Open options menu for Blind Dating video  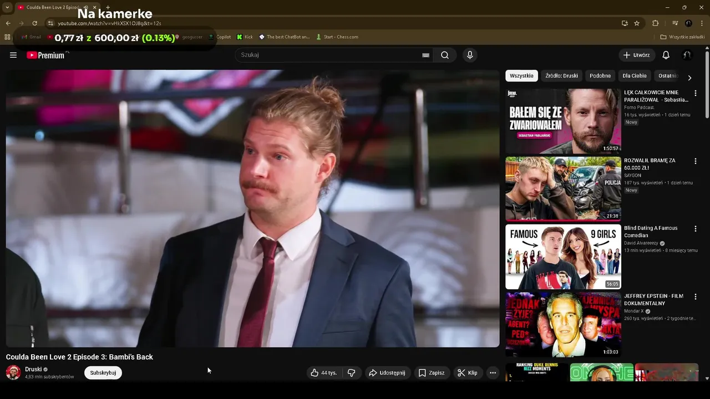click(696, 229)
